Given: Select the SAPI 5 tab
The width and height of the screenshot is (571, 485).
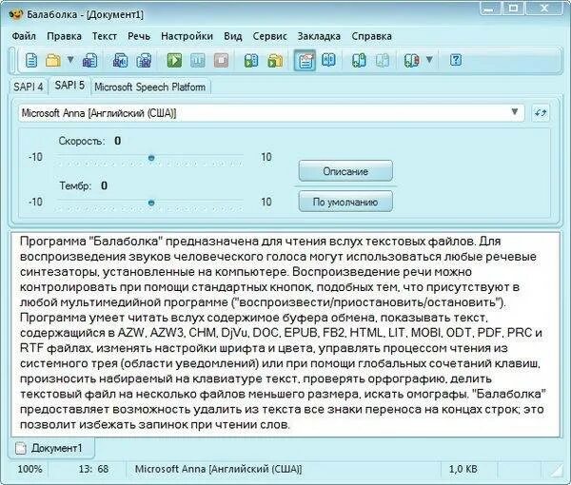Looking at the screenshot, I should [69, 86].
